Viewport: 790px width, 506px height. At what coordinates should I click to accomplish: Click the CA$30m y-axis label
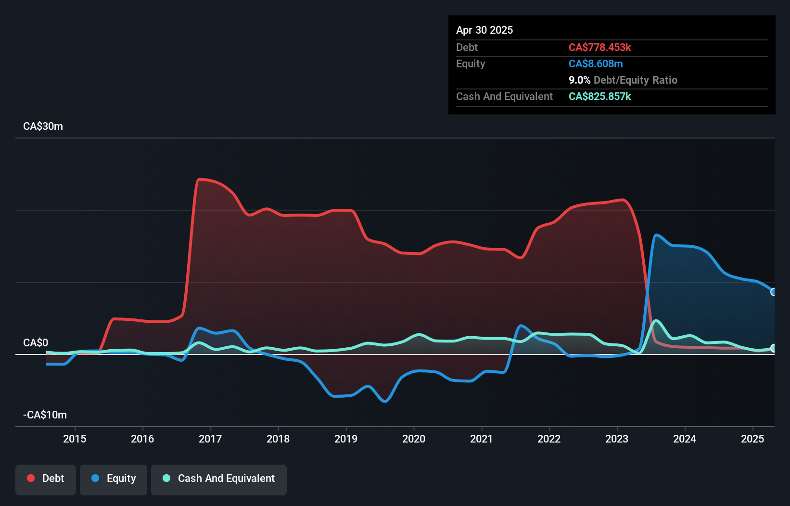[x=43, y=126]
